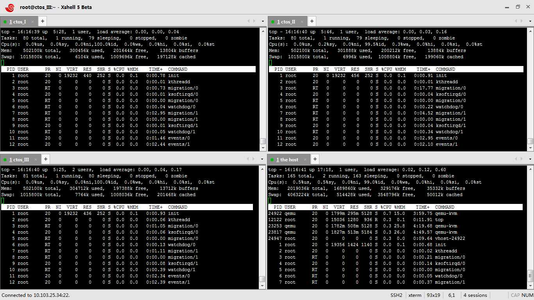
Task: Click NUM indicator in status bar
Action: pos(527,295)
